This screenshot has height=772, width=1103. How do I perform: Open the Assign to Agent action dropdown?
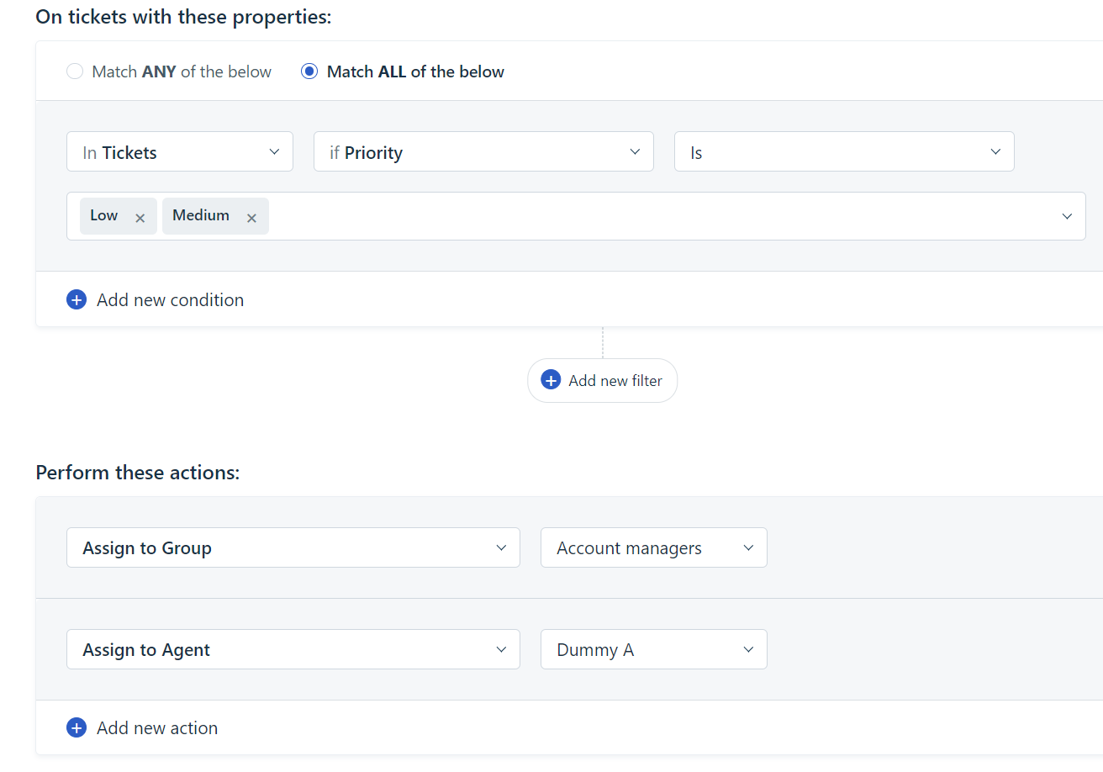click(x=293, y=650)
